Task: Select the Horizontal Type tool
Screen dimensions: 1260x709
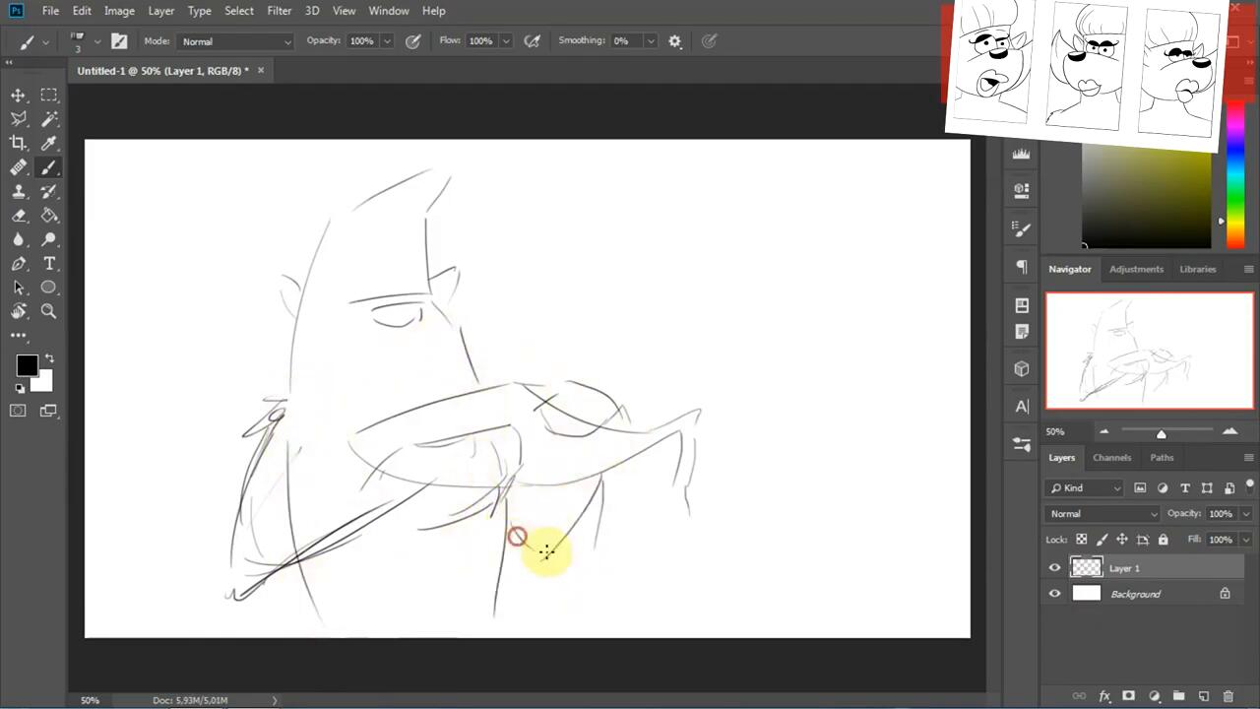Action: pyautogui.click(x=49, y=264)
